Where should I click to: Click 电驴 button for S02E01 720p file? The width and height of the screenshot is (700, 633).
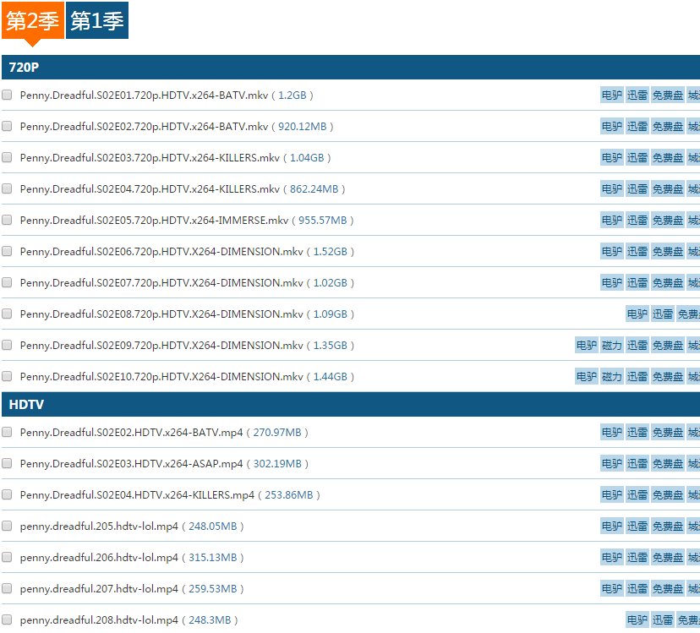coord(611,95)
